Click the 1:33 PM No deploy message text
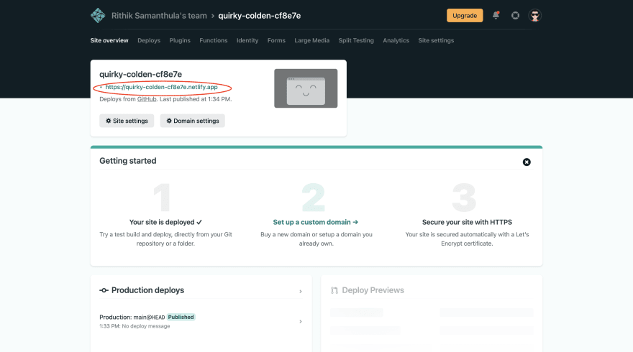633x352 pixels. 135,326
